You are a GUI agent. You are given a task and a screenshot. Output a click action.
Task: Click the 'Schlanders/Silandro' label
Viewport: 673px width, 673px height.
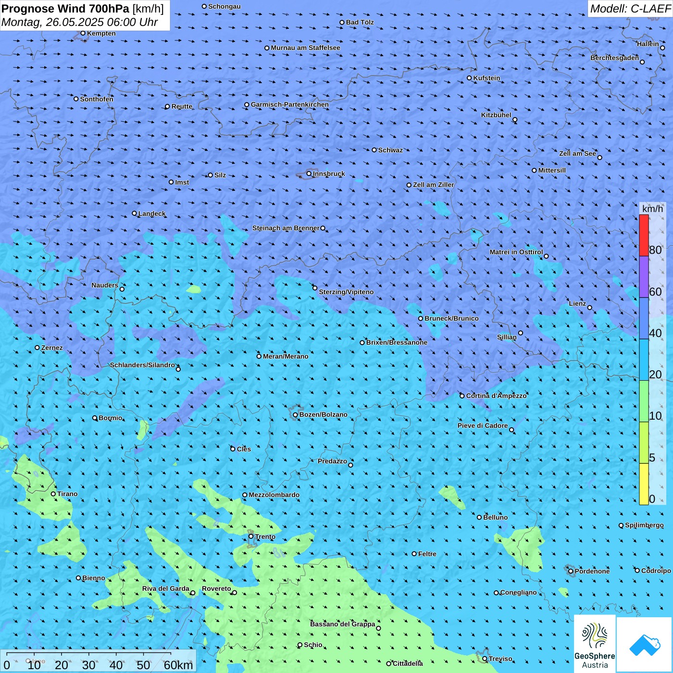point(142,365)
